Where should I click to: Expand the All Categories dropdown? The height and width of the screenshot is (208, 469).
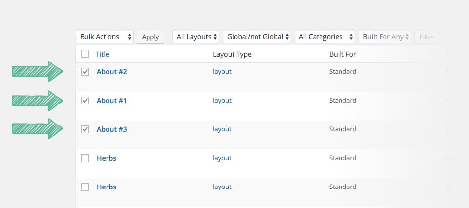(x=325, y=37)
